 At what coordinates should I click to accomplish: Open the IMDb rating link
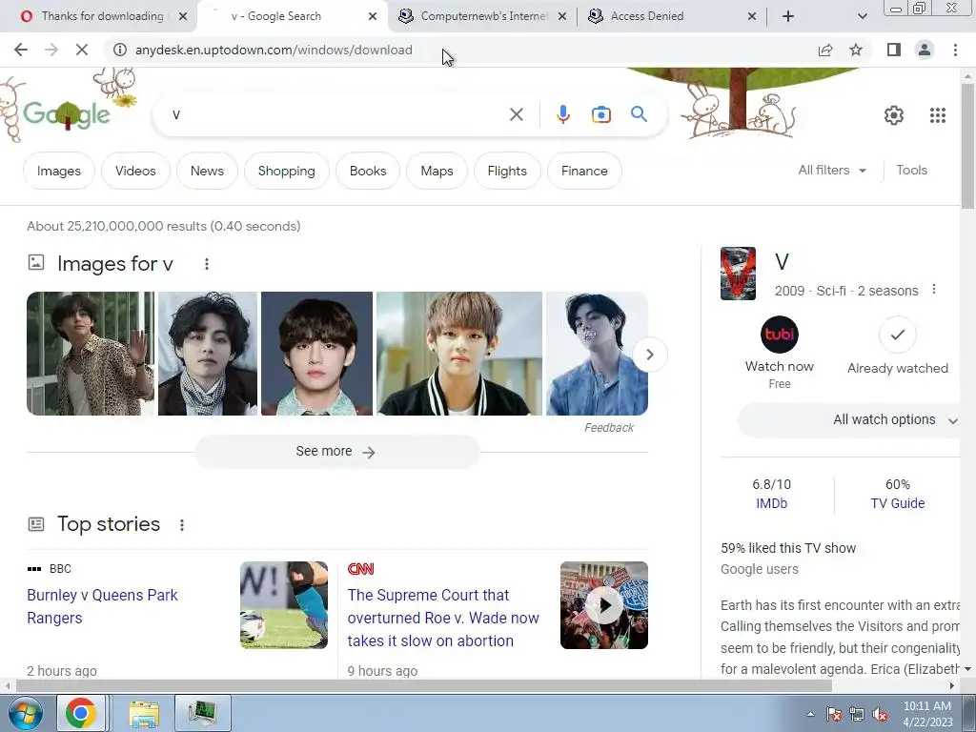pyautogui.click(x=771, y=503)
